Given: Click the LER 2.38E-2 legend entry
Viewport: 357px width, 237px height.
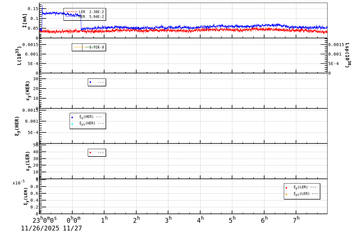Looking at the screenshot, I should (x=85, y=12).
